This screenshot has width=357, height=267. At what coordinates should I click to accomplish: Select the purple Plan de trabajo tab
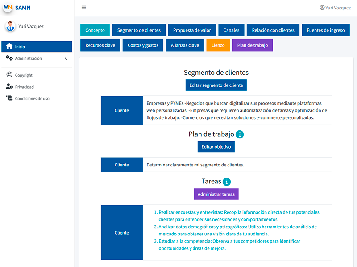tap(252, 45)
